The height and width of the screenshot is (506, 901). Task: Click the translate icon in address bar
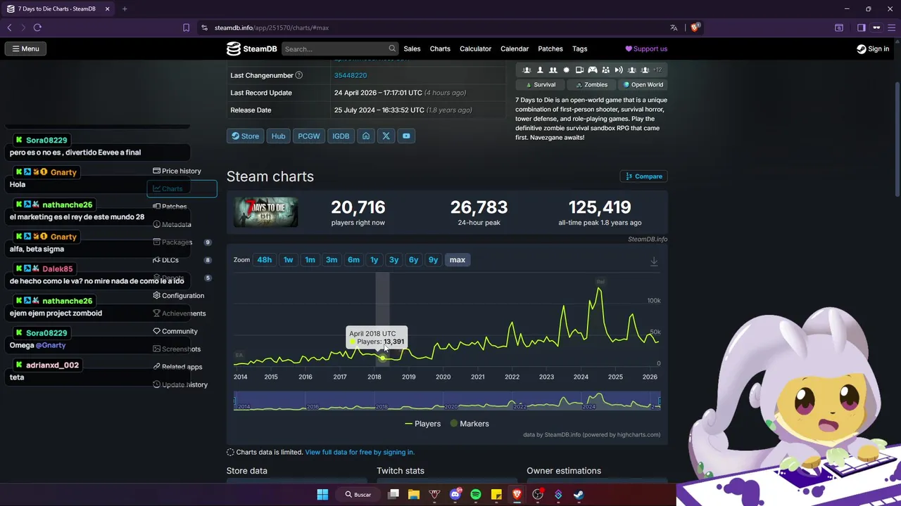point(674,27)
